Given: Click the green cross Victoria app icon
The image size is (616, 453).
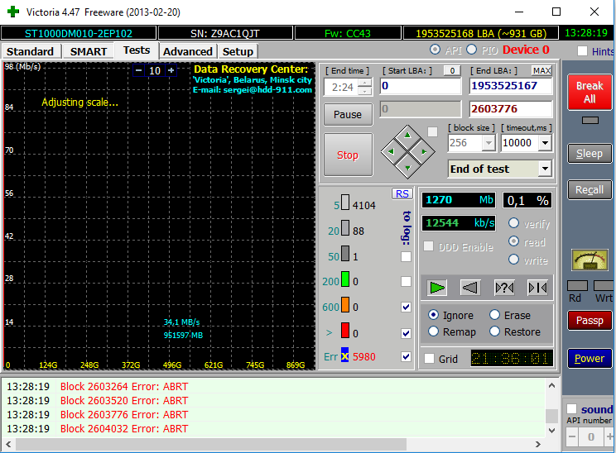Looking at the screenshot, I should click(13, 12).
